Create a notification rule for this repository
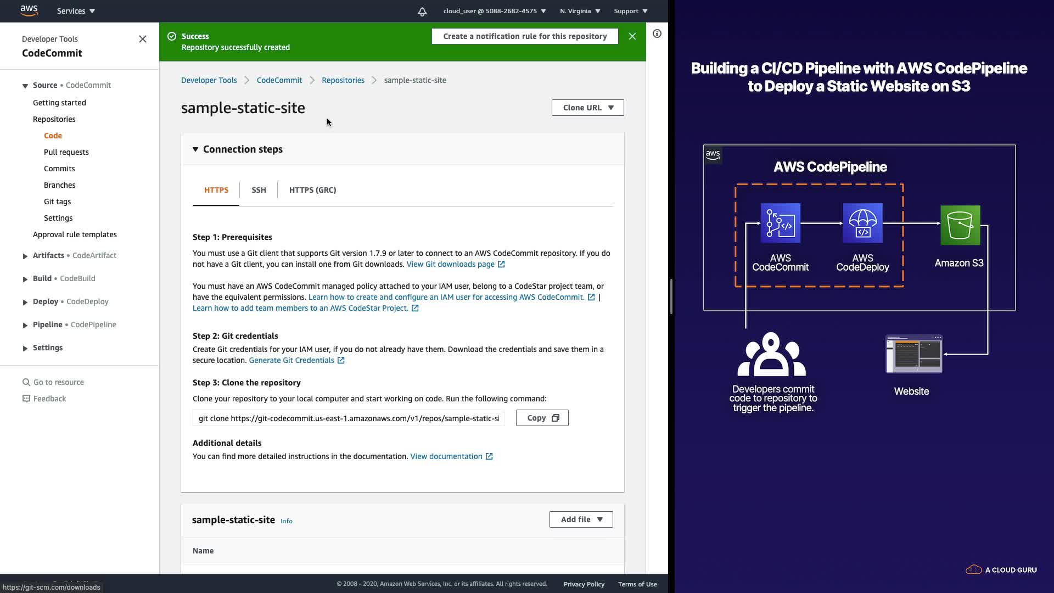Screen dimensions: 1054x593 coord(524,36)
